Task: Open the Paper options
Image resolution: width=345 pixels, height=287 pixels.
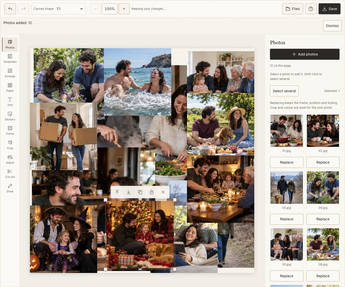Action: point(10,88)
